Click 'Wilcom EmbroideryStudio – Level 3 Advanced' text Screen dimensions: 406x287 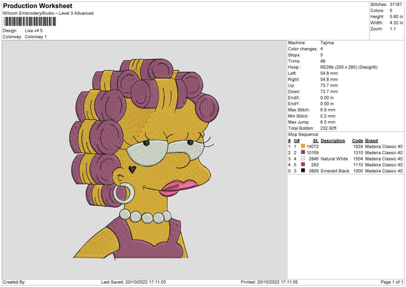[48, 14]
